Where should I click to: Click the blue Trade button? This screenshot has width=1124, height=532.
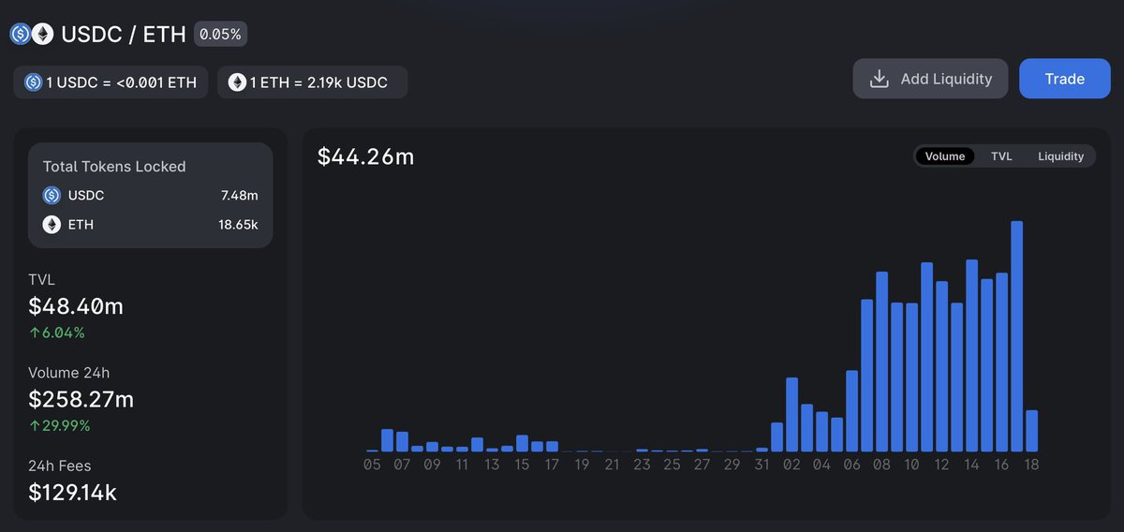click(x=1064, y=79)
